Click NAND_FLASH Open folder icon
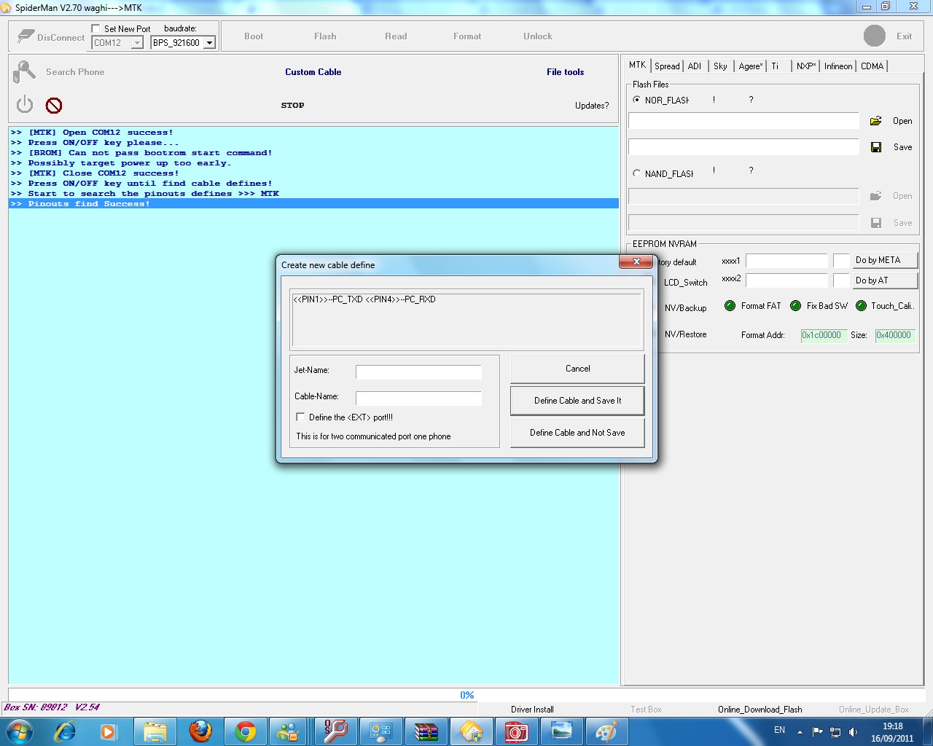This screenshot has width=933, height=746. tap(876, 196)
